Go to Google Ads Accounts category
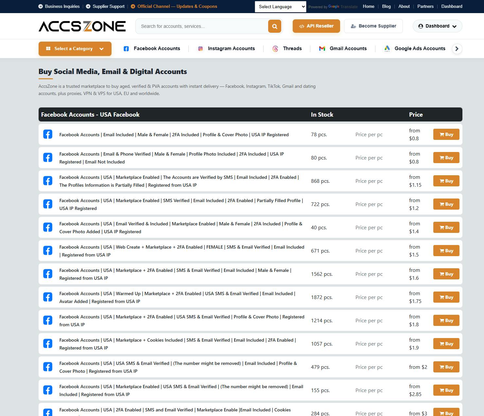484x416 pixels. (420, 48)
